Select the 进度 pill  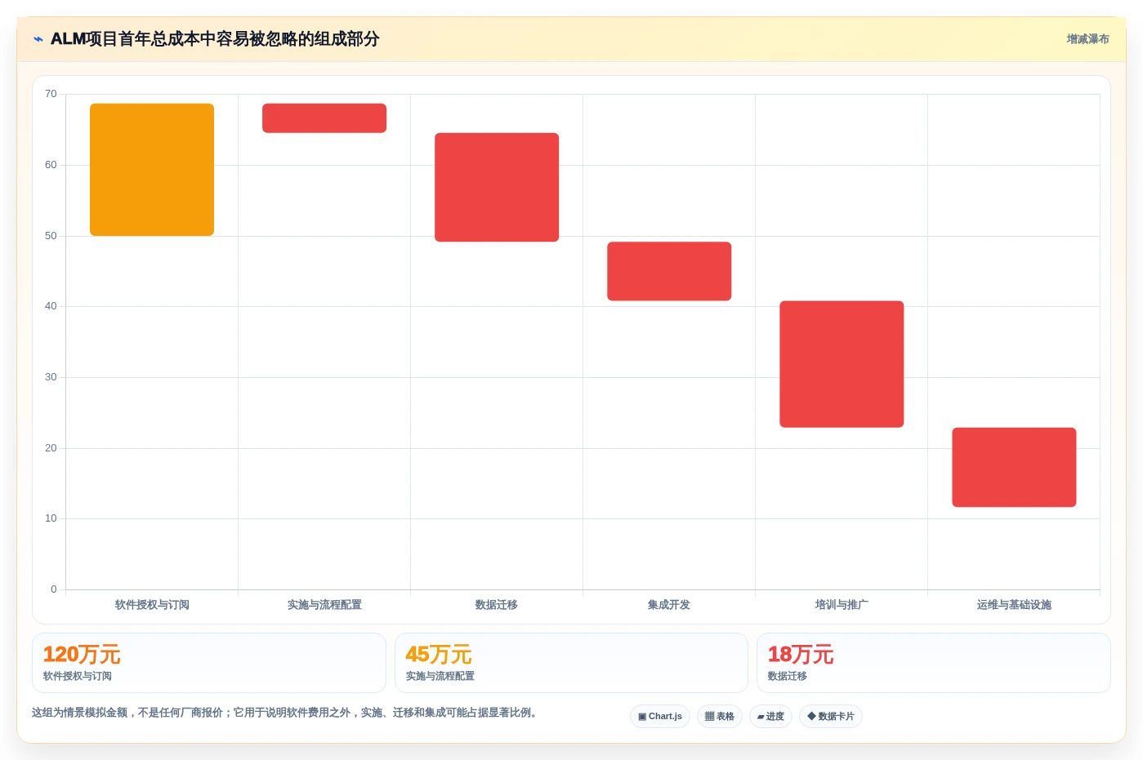tap(770, 716)
